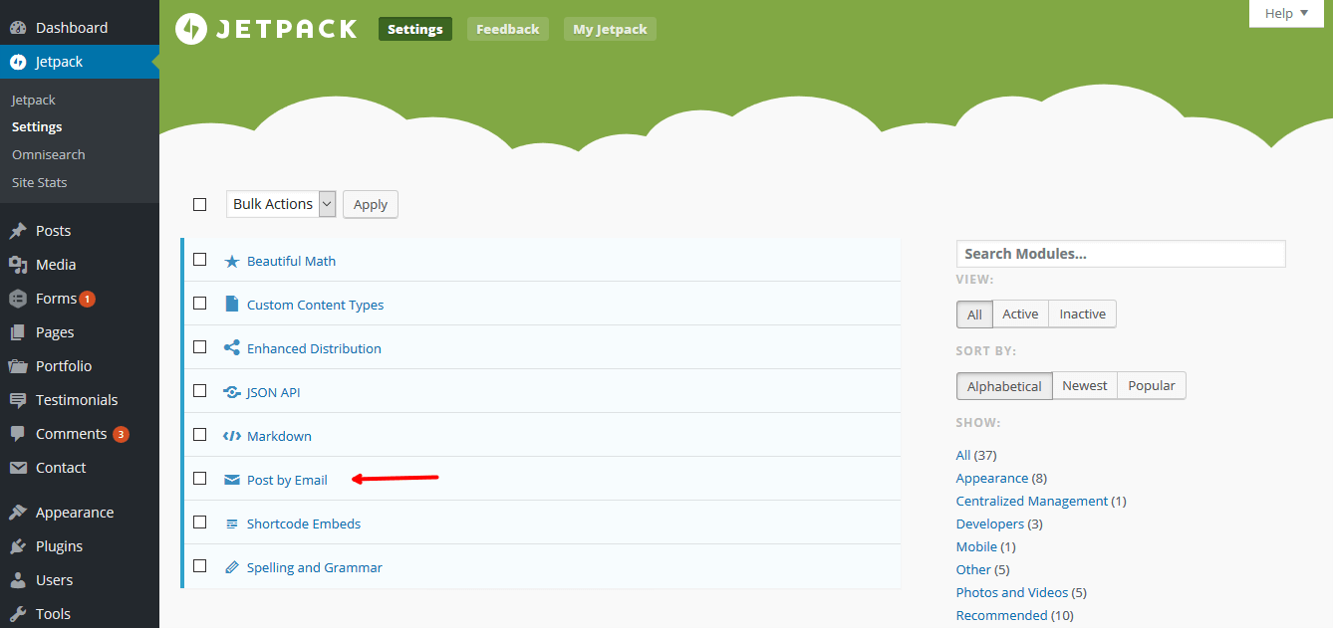
Task: Click the share icon beside Enhanced Distribution
Action: click(232, 348)
